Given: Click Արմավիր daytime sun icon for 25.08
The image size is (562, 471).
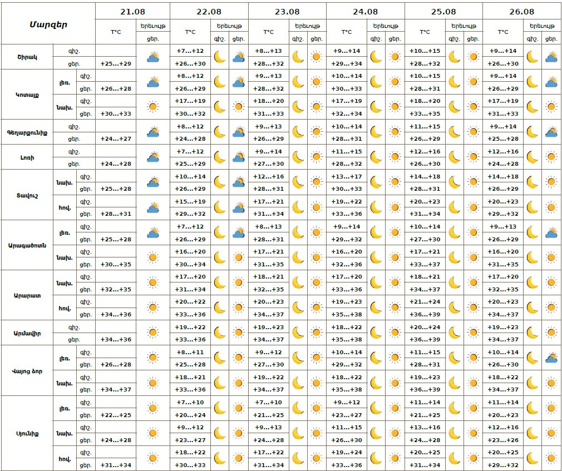Looking at the screenshot, I should click(x=473, y=333).
